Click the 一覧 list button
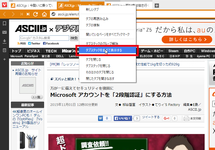 click(x=37, y=97)
